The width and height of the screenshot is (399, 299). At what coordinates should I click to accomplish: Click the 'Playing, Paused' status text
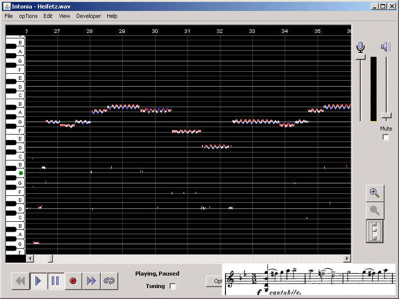click(x=157, y=274)
